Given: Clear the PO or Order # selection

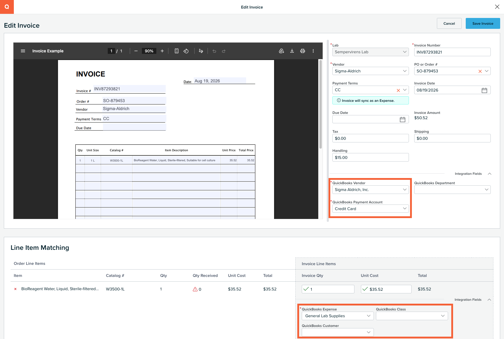Looking at the screenshot, I should coord(480,71).
